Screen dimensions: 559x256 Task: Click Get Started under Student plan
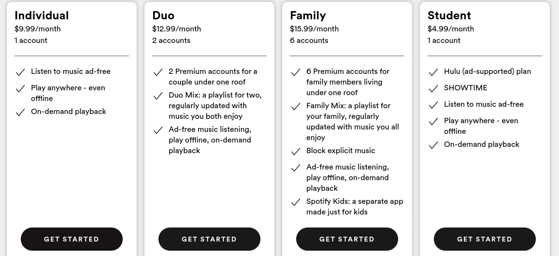point(485,239)
